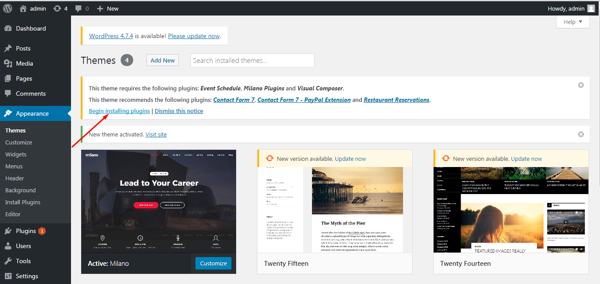Viewport: 600px width, 284px height.
Task: Click the Visit site link
Action: (x=156, y=134)
